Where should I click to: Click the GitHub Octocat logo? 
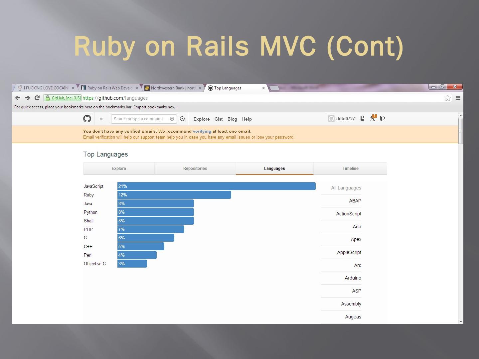pos(87,119)
